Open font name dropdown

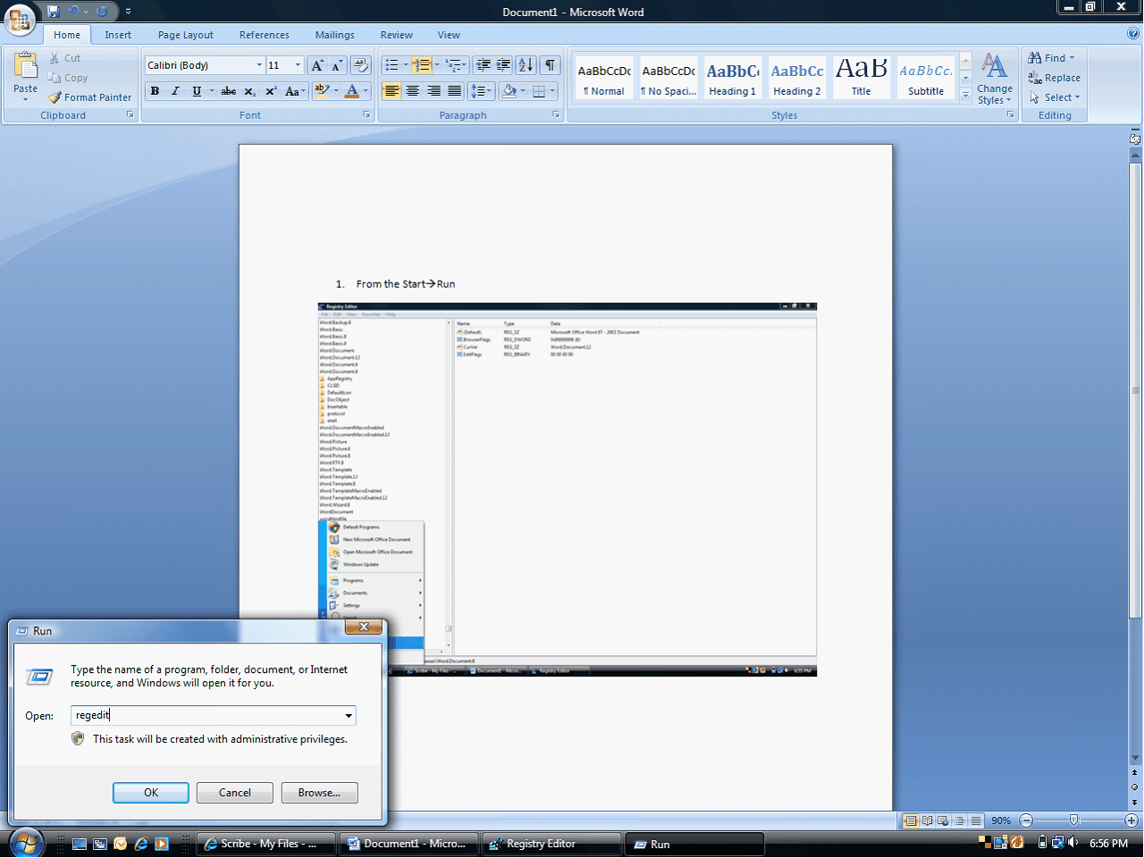coord(259,65)
